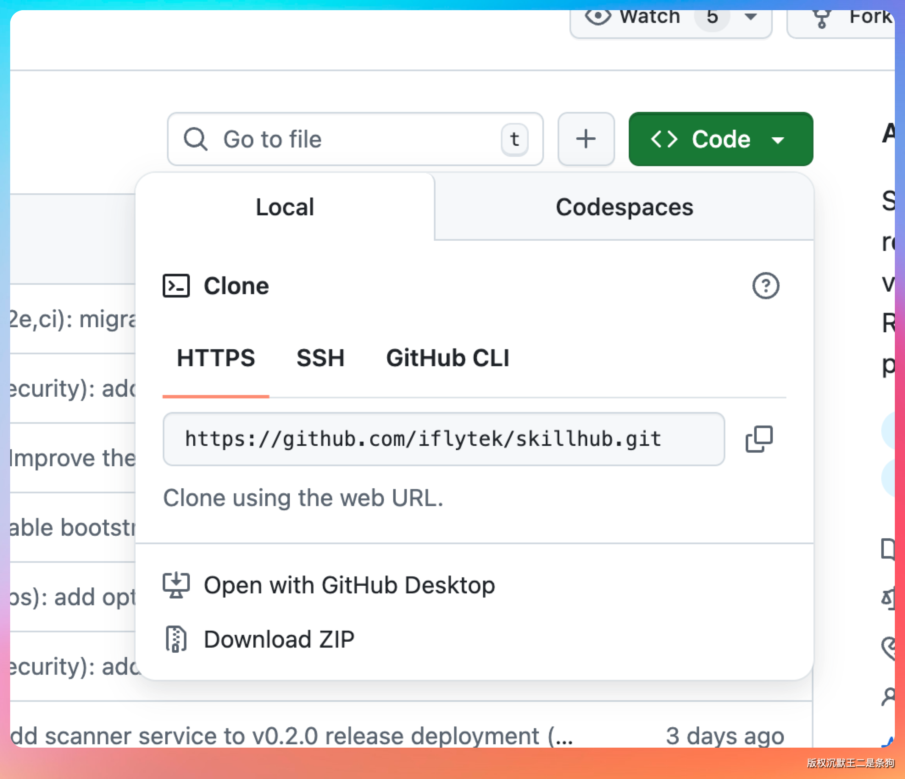The height and width of the screenshot is (779, 905).
Task: Copy the HTTPS clone URL to clipboard
Action: [759, 439]
